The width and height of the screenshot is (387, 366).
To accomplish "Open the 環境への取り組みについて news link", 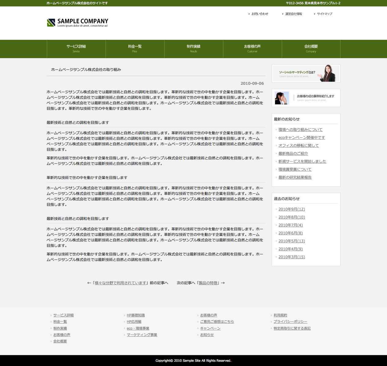I will 300,129.
